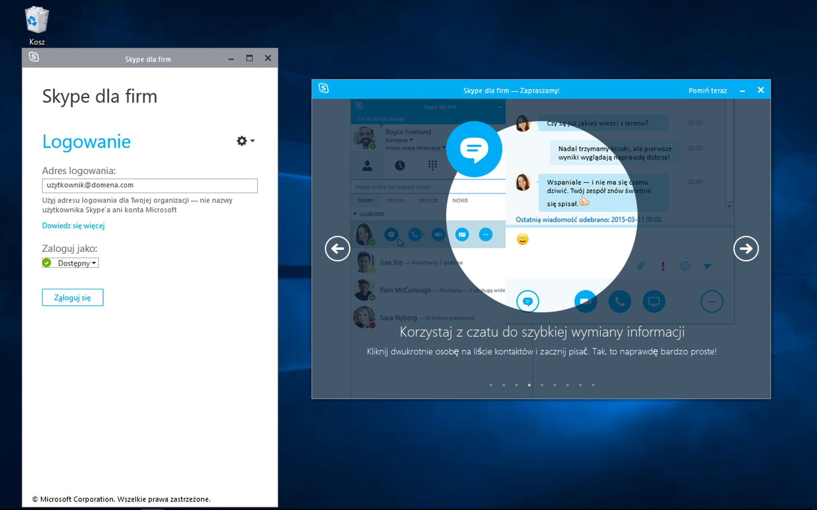Maximize the Skype dla firm login window
Viewport: 817px width, 510px height.
249,58
